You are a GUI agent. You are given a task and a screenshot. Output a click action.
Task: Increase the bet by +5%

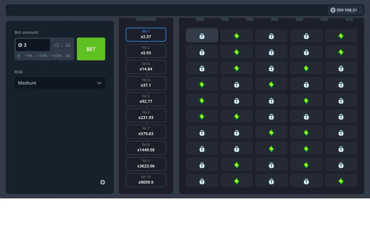click(x=29, y=56)
